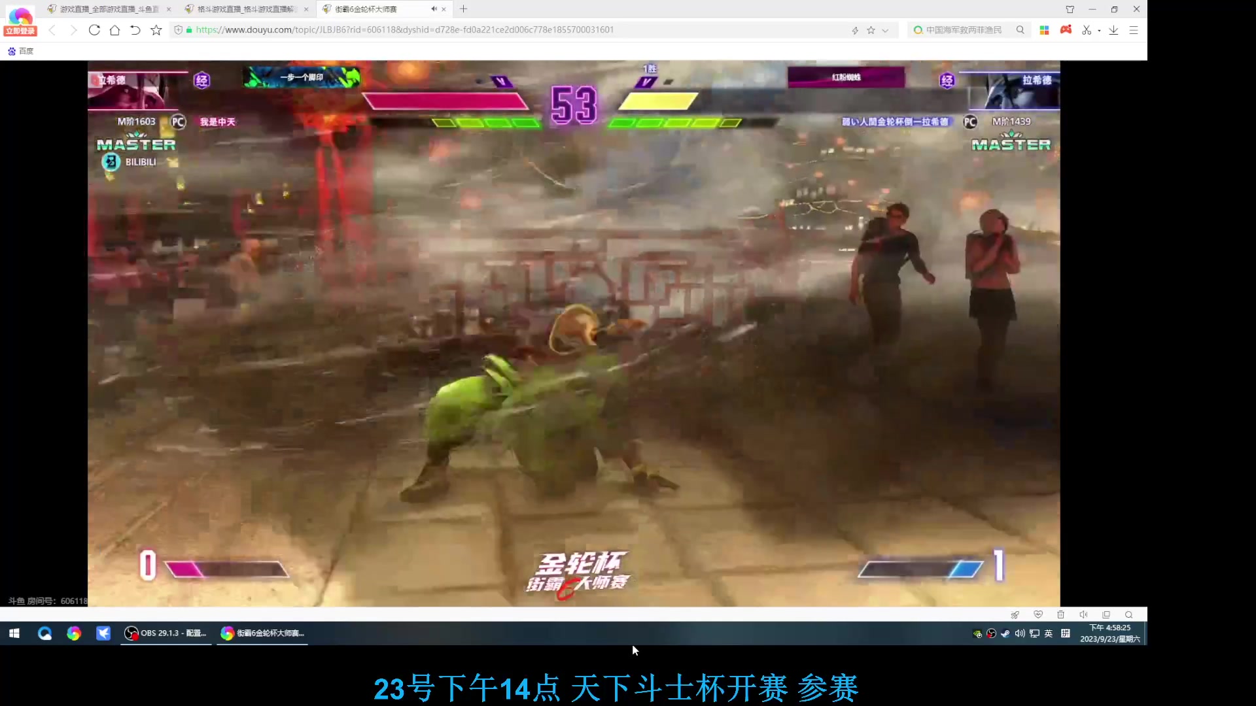Click the rocket accelerator icon in status bar

pyautogui.click(x=1015, y=614)
